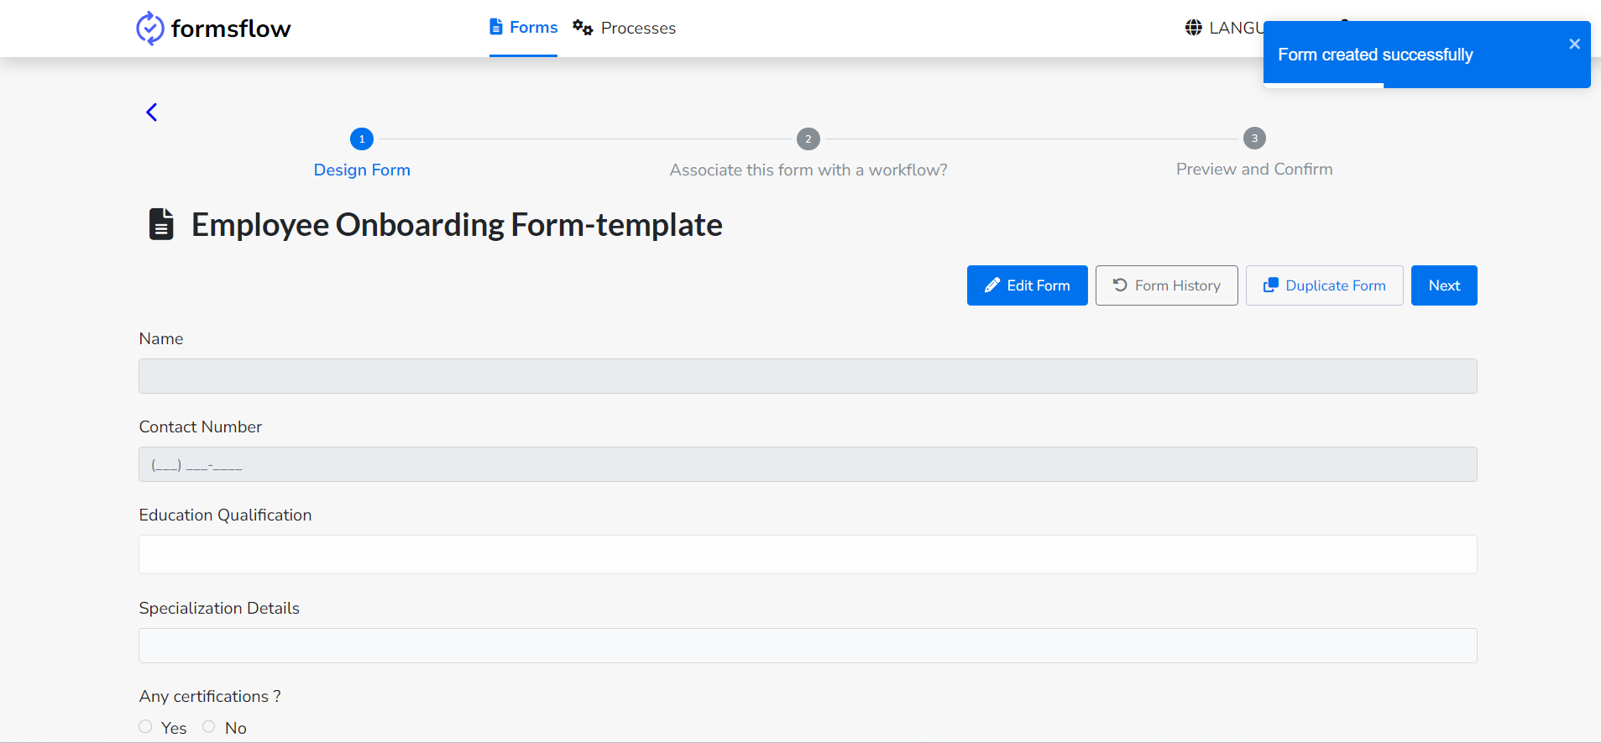Viewport: 1601px width, 743px height.
Task: Click the Edit Form button
Action: coord(1027,285)
